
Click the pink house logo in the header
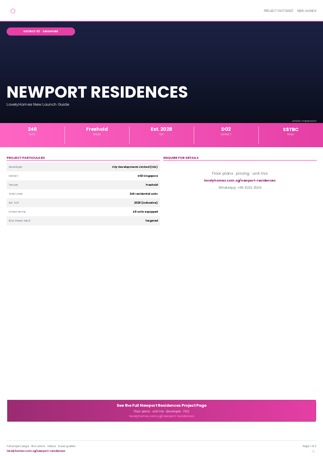pyautogui.click(x=13, y=11)
